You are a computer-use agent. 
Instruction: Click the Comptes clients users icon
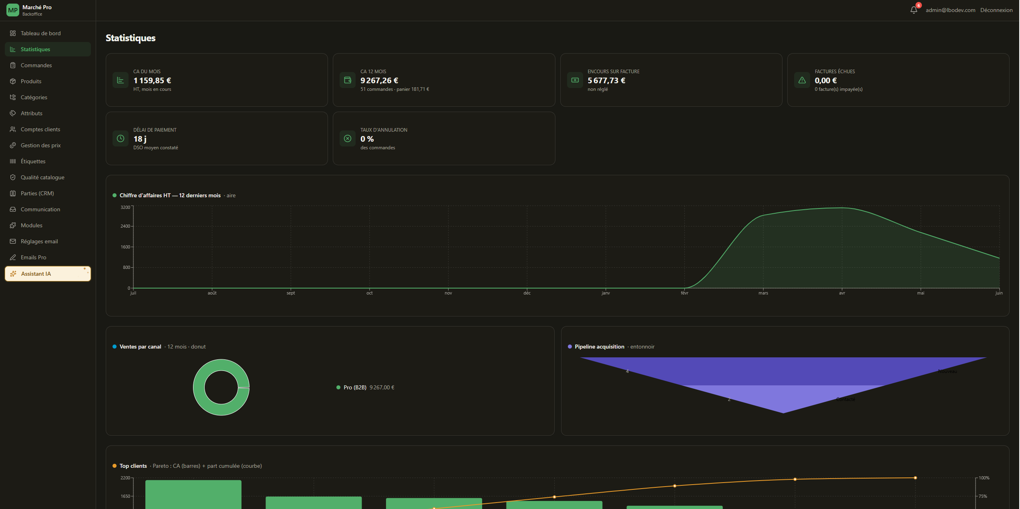[13, 129]
